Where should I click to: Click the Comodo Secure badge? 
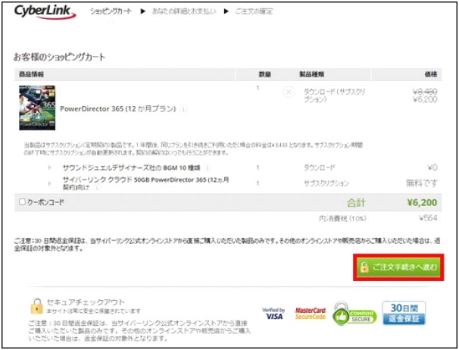[354, 314]
